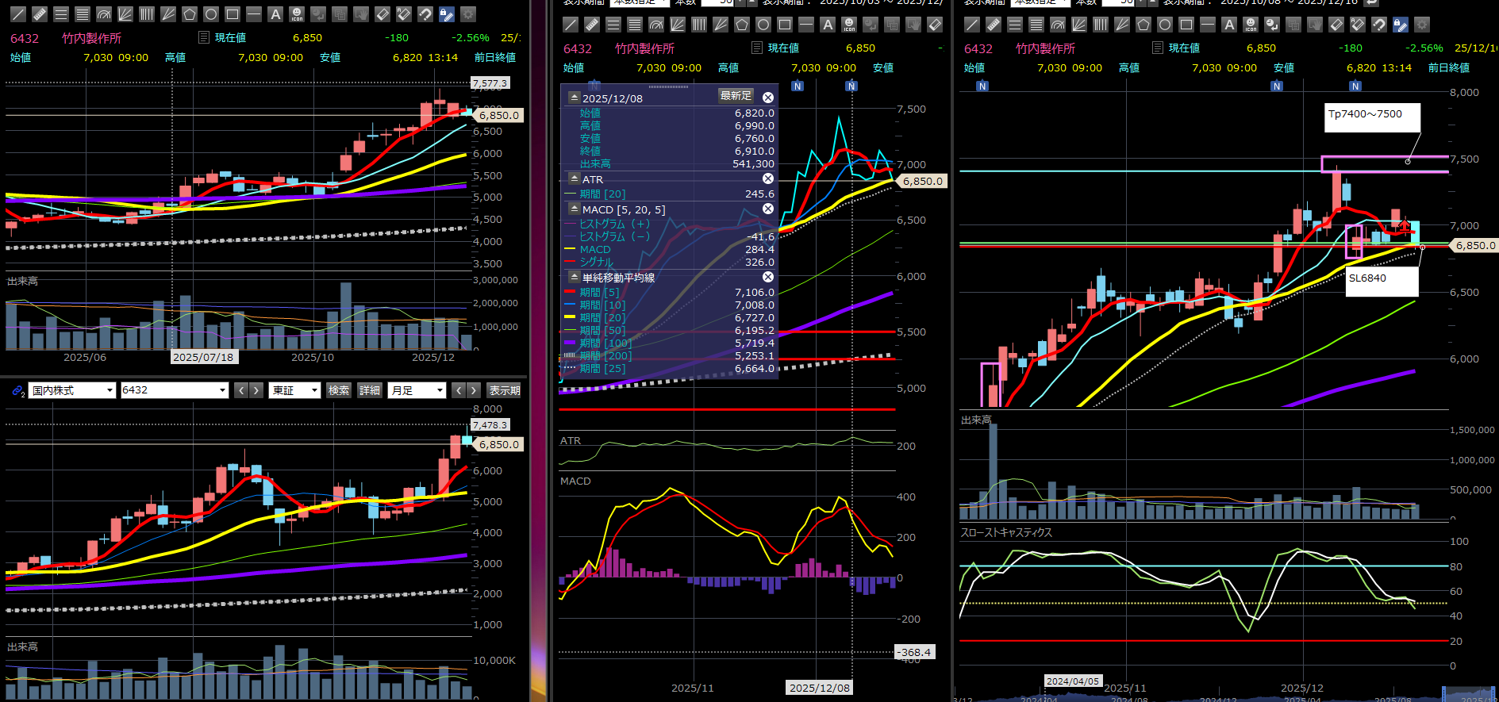1499x702 pixels.
Task: Select the eraser tool in left toolbar
Action: coord(382,14)
